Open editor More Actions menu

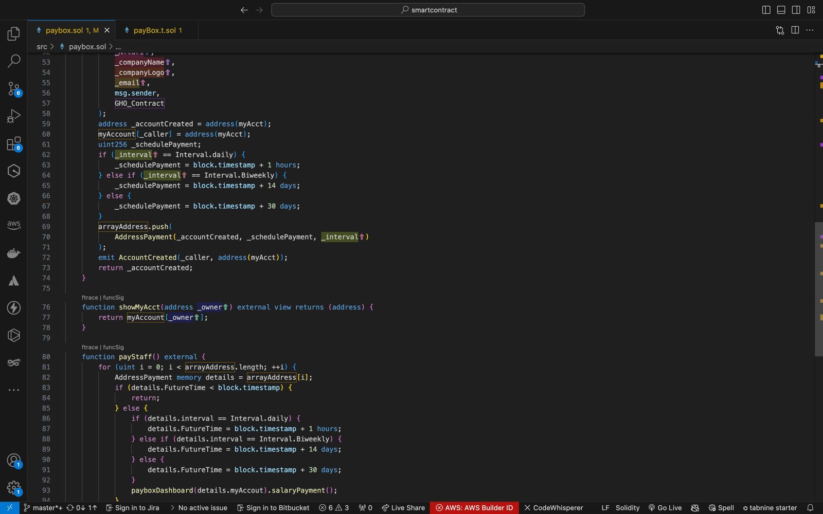(810, 30)
